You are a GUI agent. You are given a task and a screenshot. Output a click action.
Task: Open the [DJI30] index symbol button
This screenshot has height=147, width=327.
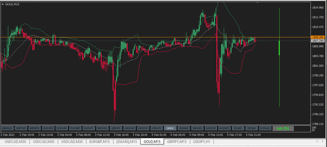[x=238, y=128]
